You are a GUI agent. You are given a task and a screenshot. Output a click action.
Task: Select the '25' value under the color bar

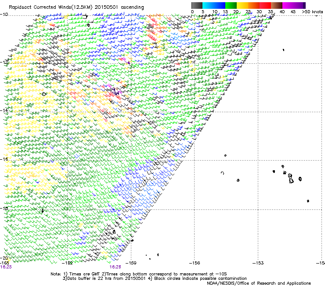point(248,12)
